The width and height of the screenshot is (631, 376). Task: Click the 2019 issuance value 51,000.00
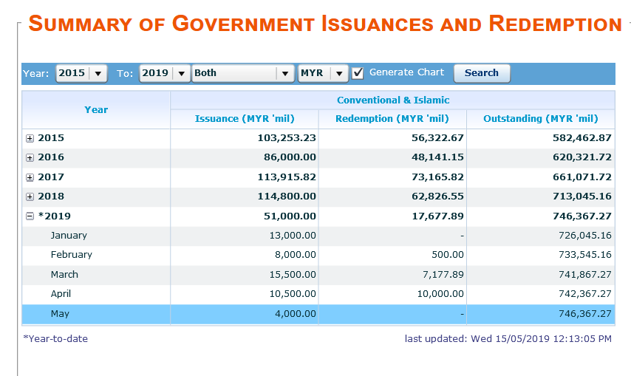[290, 216]
